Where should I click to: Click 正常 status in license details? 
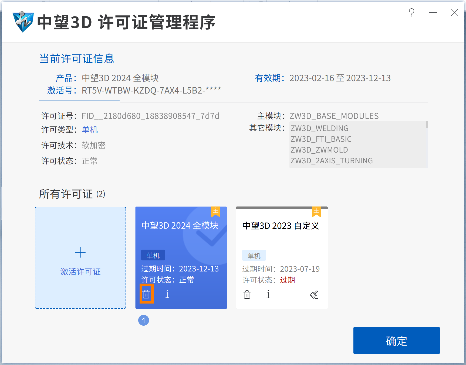coord(90,161)
